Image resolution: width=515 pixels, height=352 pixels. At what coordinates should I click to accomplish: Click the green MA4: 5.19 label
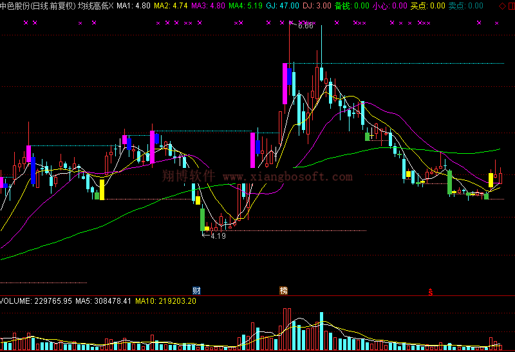pos(246,6)
